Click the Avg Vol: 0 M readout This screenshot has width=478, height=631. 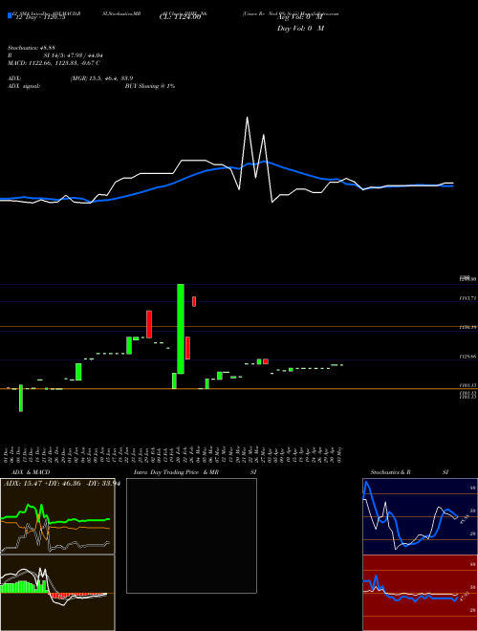(299, 18)
